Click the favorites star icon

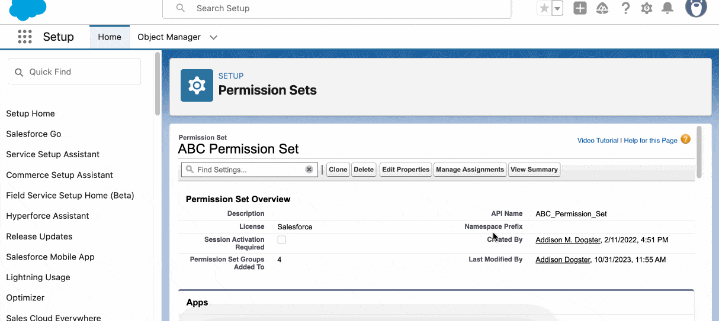pos(544,8)
